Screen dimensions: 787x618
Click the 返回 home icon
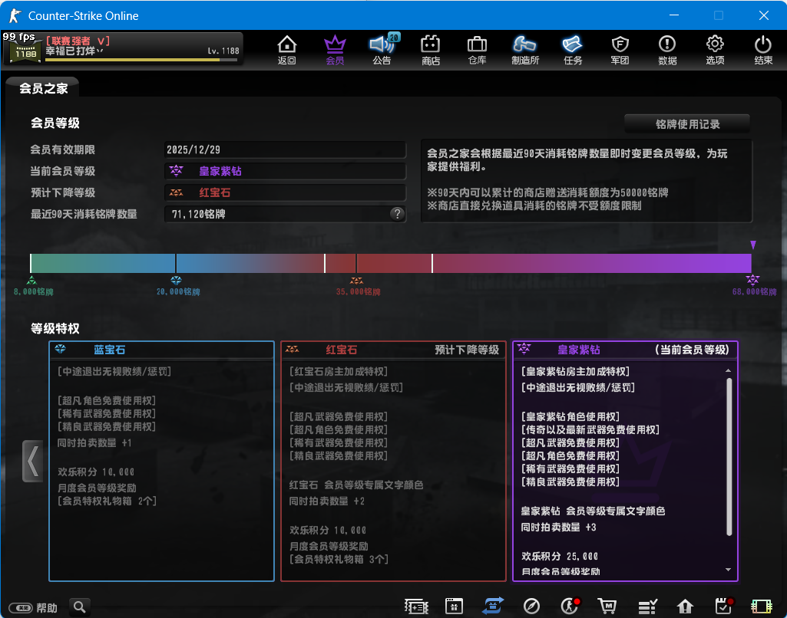[x=286, y=49]
